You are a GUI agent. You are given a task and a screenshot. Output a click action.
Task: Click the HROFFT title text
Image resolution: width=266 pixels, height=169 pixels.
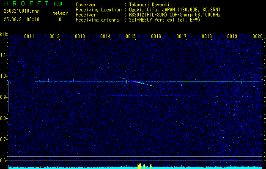point(26,3)
